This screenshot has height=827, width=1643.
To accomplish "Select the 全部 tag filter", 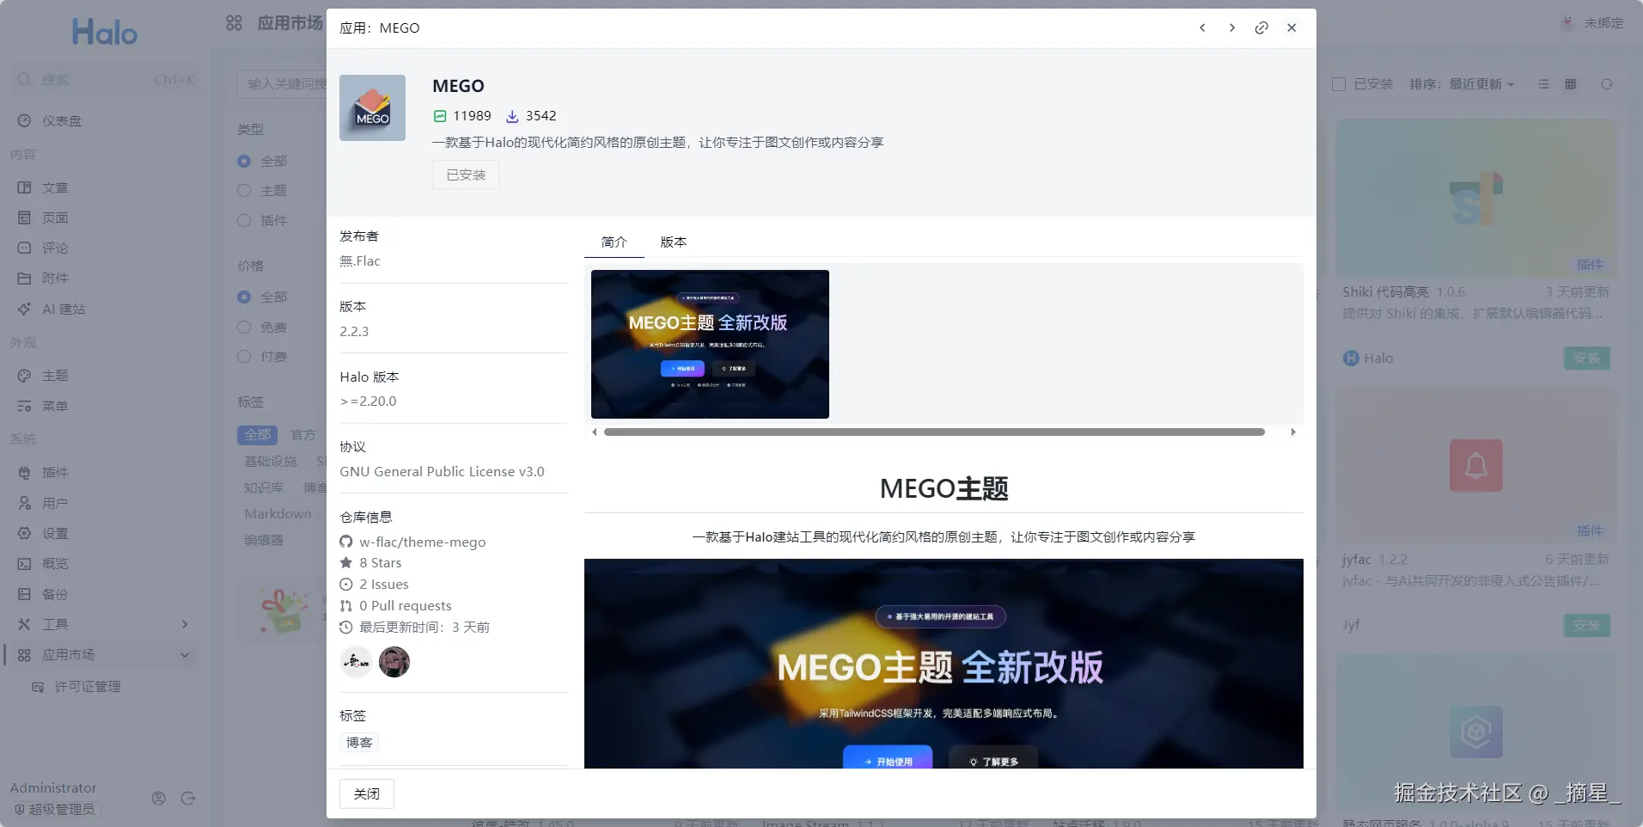I will [257, 435].
